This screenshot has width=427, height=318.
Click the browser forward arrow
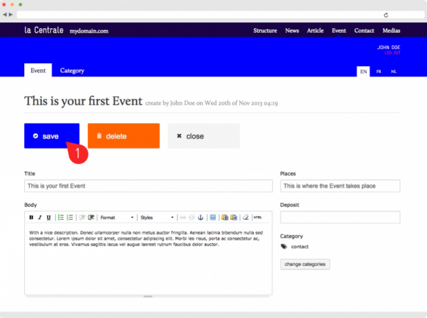coord(11,14)
